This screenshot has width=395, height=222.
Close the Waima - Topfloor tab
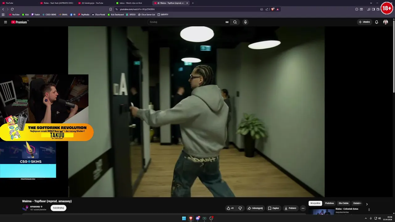pyautogui.click(x=187, y=3)
